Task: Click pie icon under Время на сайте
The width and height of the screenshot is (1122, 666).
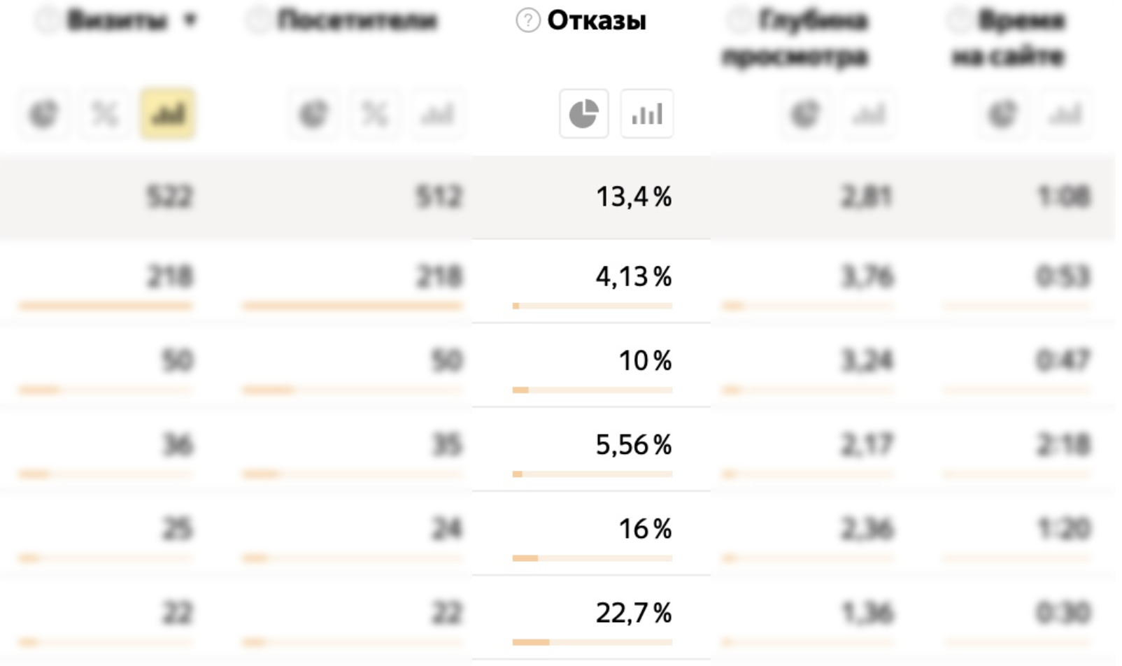Action: click(1002, 113)
